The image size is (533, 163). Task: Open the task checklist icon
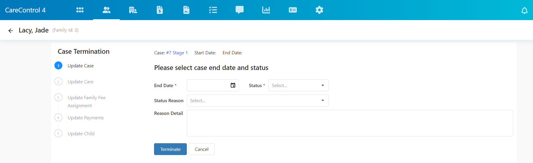(x=213, y=10)
